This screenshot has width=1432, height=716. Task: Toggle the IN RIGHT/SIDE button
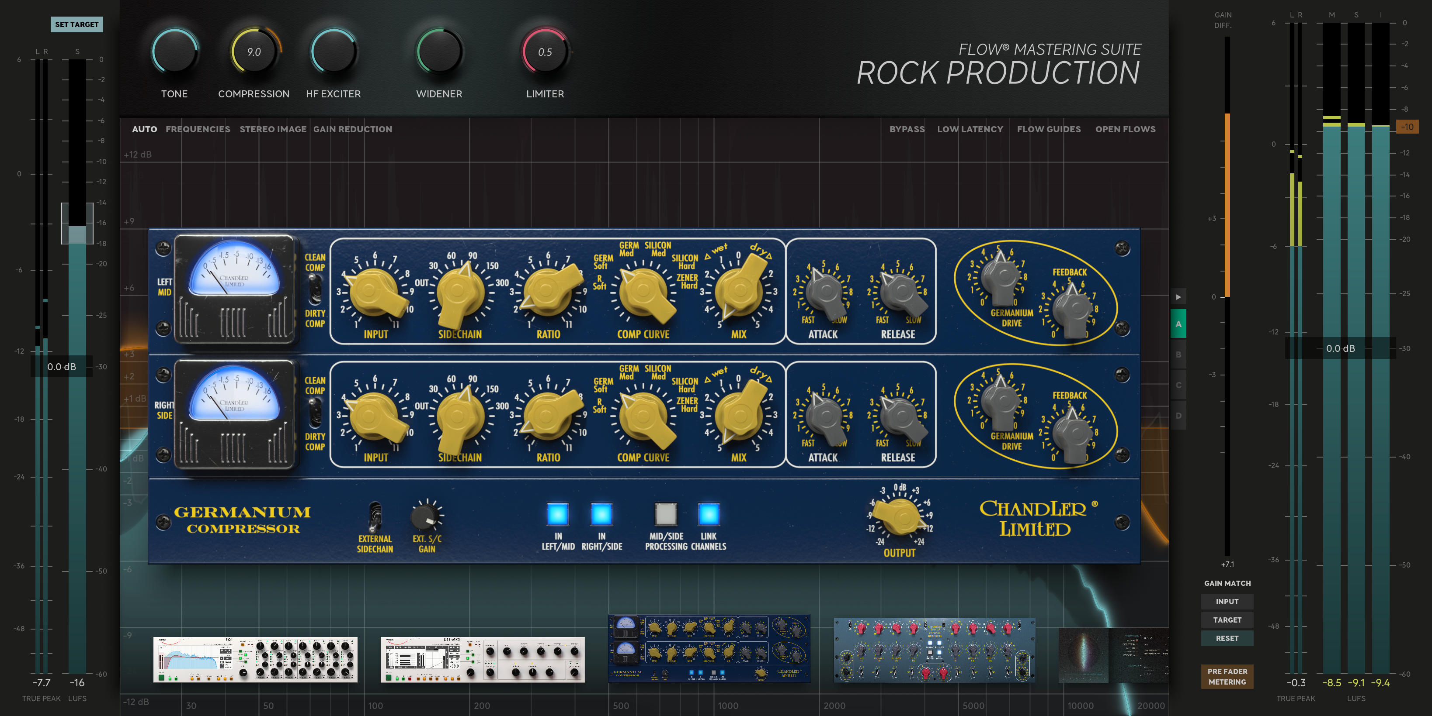tap(601, 515)
